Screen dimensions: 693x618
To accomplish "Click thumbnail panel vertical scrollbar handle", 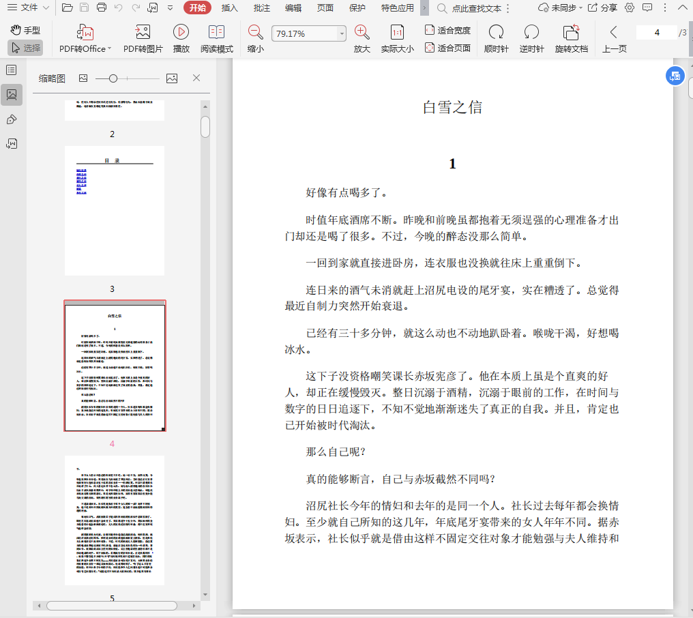I will pyautogui.click(x=205, y=127).
